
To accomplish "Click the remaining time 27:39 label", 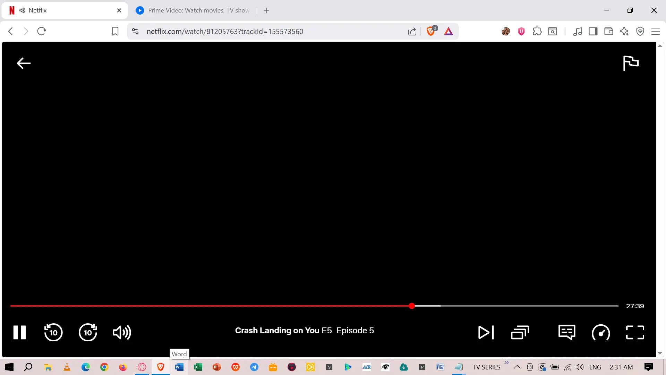I will (635, 306).
